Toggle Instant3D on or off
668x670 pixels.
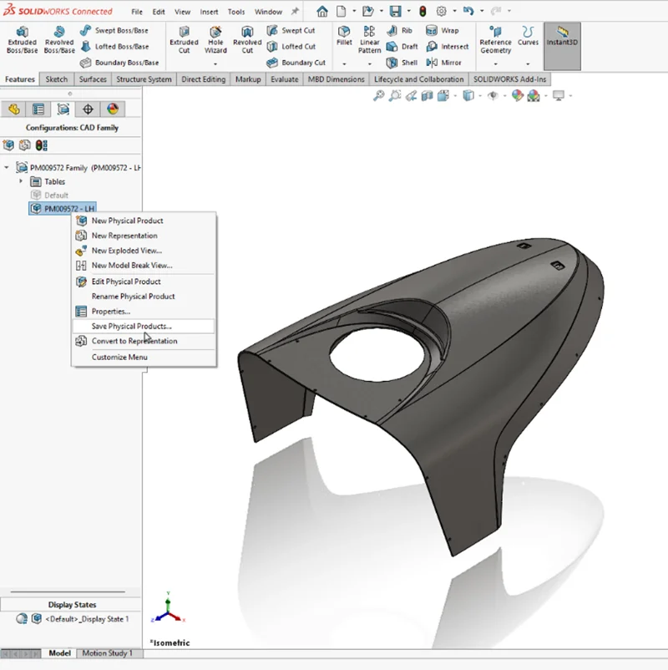(x=561, y=39)
